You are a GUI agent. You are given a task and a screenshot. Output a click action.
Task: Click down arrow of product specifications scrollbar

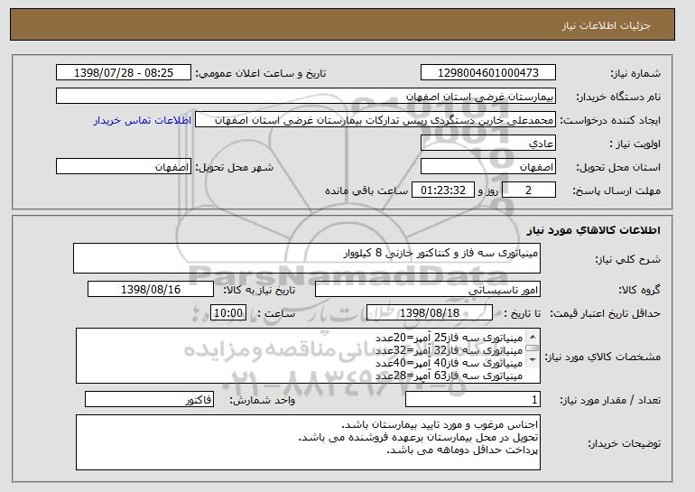(533, 359)
